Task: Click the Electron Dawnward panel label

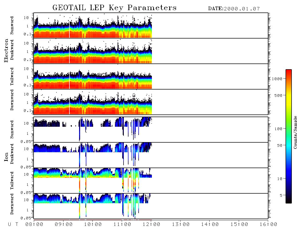Action: (12, 100)
